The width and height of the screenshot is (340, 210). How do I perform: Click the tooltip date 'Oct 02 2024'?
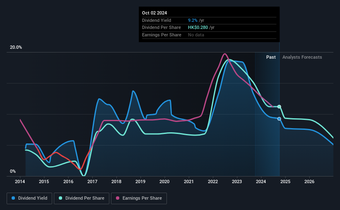[154, 13]
